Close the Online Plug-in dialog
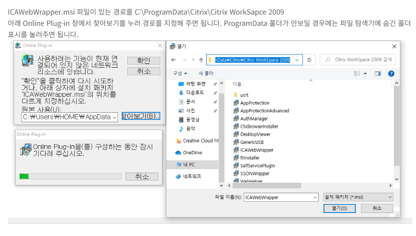Viewport: 416px width, 236px height. 160,46
